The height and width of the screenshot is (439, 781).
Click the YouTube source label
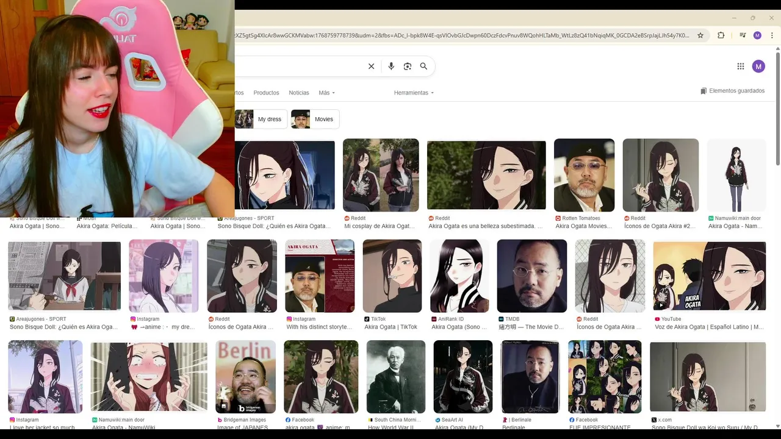tap(668, 319)
